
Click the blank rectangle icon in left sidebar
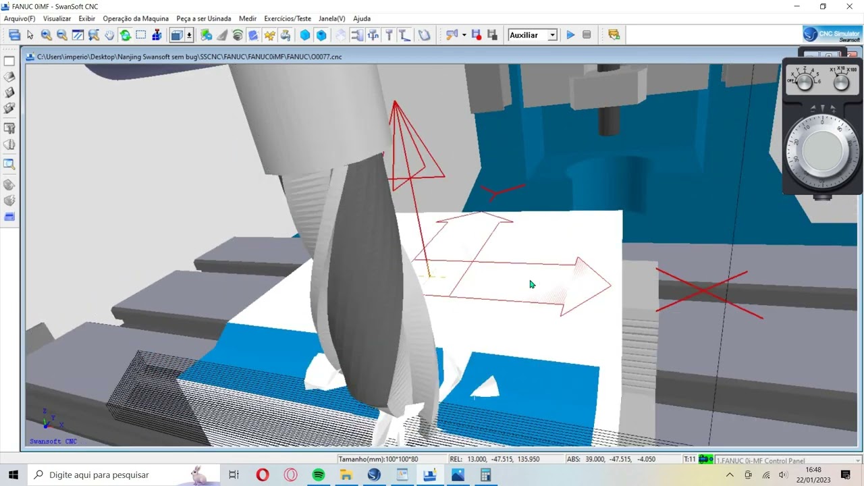pyautogui.click(x=9, y=61)
